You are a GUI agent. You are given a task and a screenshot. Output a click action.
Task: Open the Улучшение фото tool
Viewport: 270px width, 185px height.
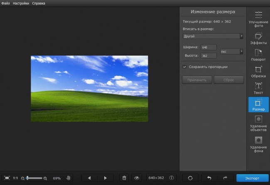point(258,19)
